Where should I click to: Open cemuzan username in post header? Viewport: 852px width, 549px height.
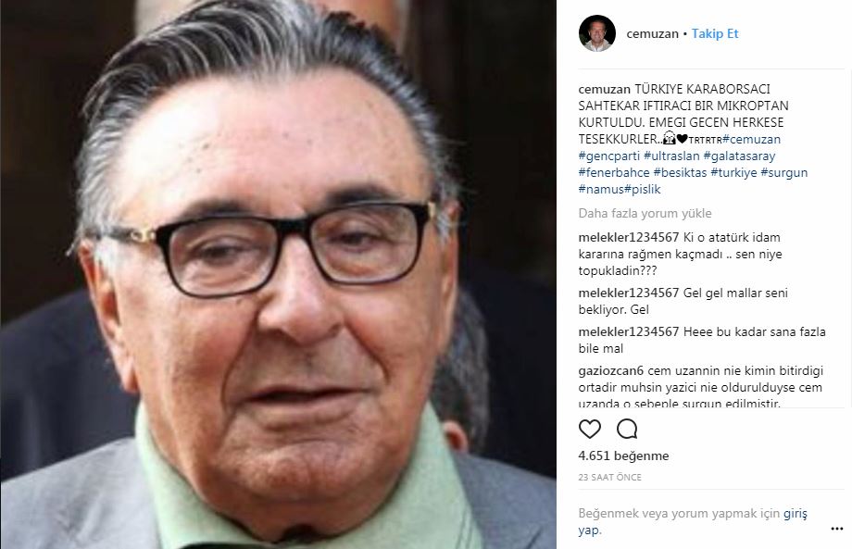tap(652, 33)
